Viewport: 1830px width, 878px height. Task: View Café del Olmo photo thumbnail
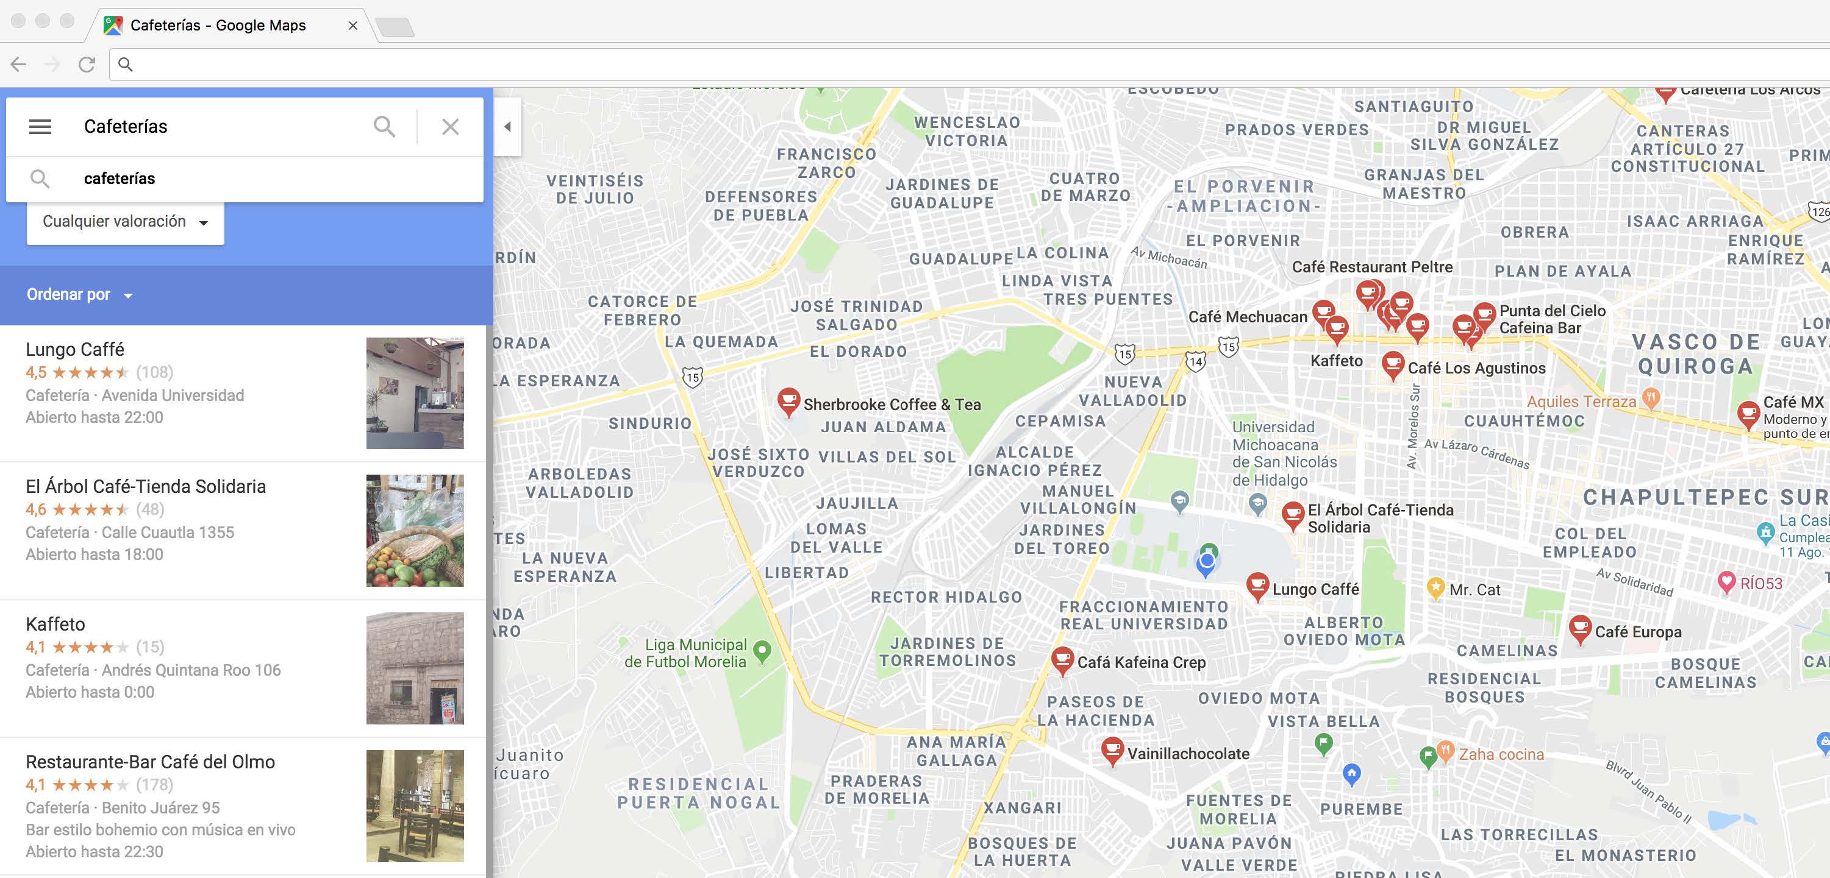tap(415, 806)
